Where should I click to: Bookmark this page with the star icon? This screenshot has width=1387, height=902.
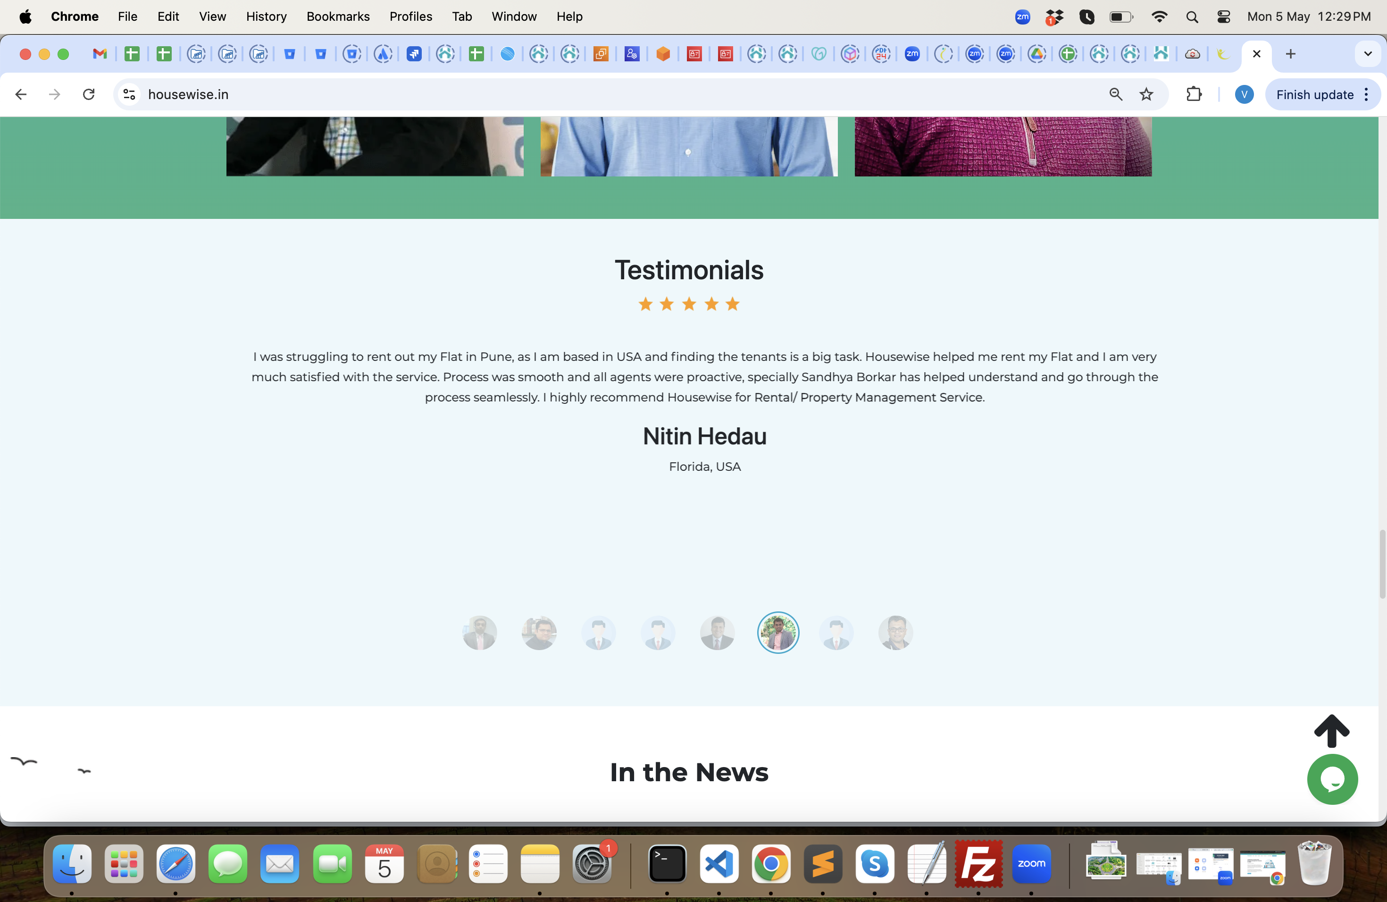[x=1146, y=94]
